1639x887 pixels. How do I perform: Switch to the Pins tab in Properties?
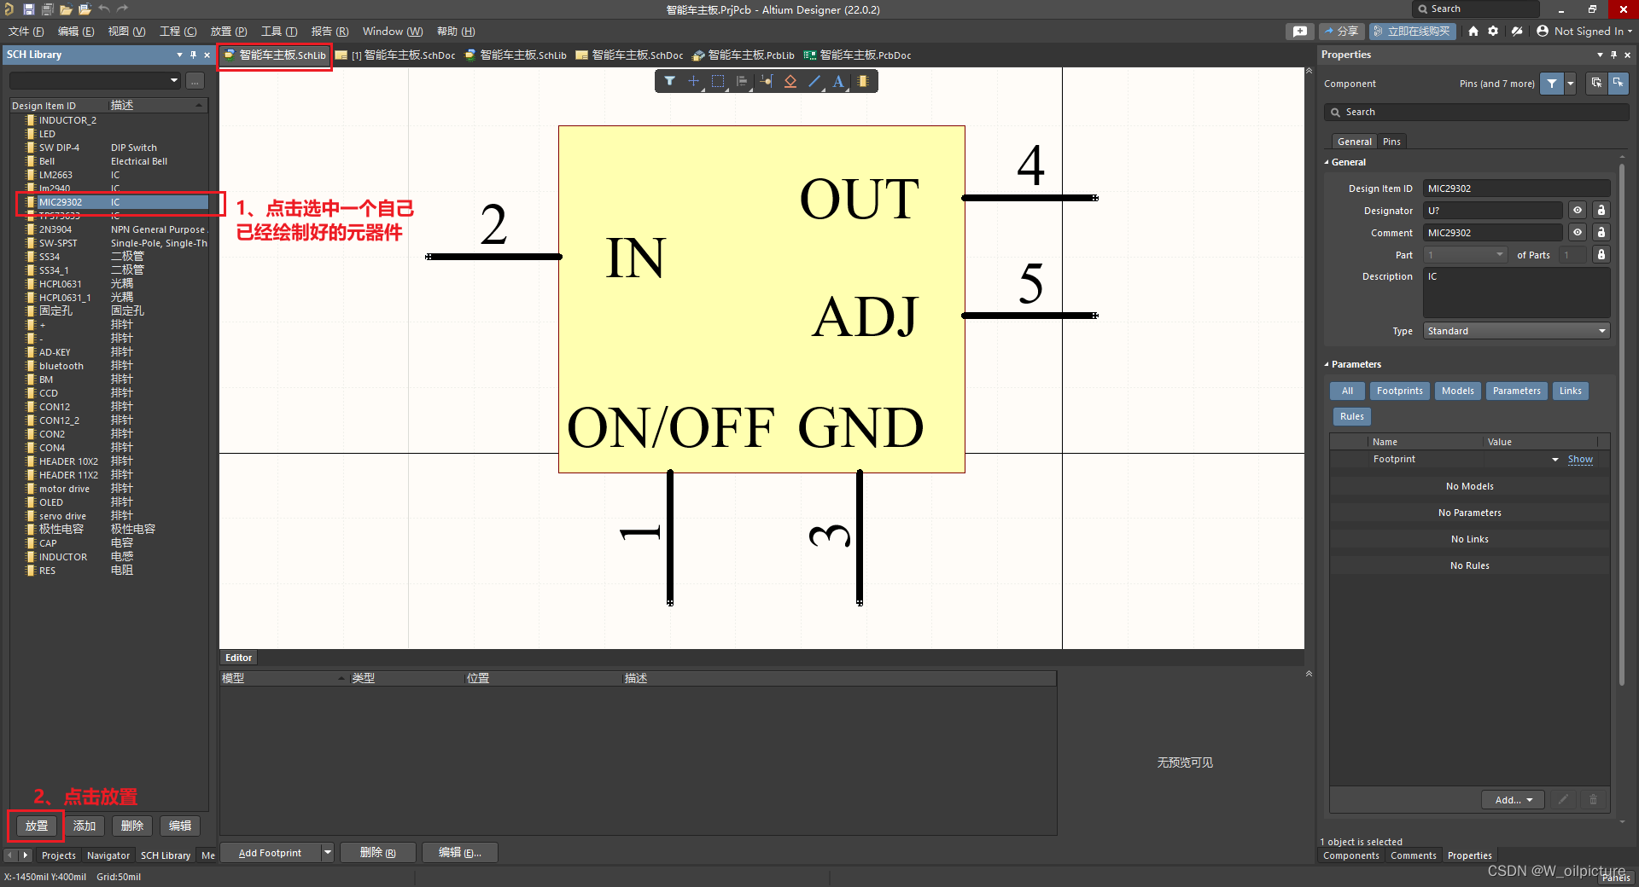(1391, 142)
